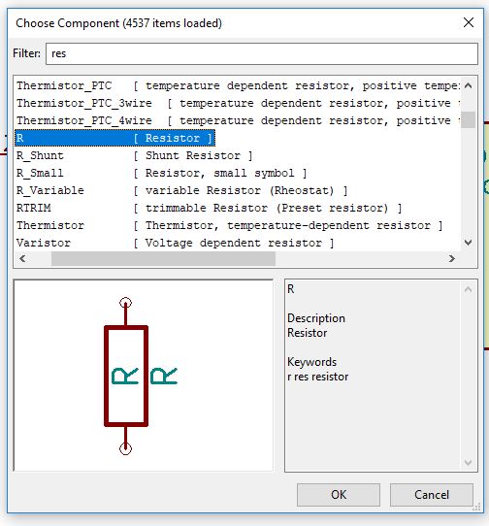Pick the R_Variable rheostat entry
This screenshot has height=526, width=489.
[181, 190]
